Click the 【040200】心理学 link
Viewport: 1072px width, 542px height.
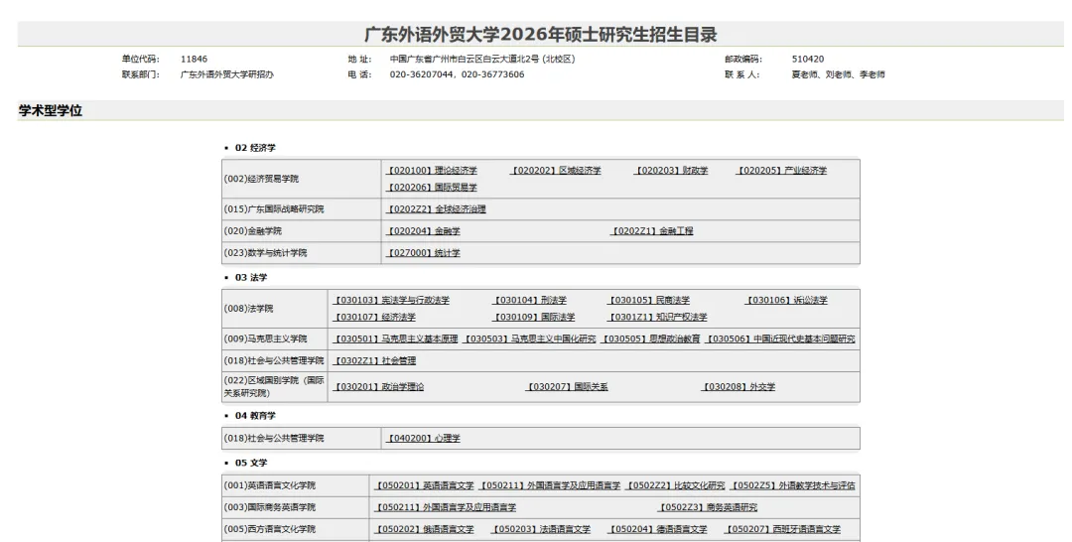point(423,439)
